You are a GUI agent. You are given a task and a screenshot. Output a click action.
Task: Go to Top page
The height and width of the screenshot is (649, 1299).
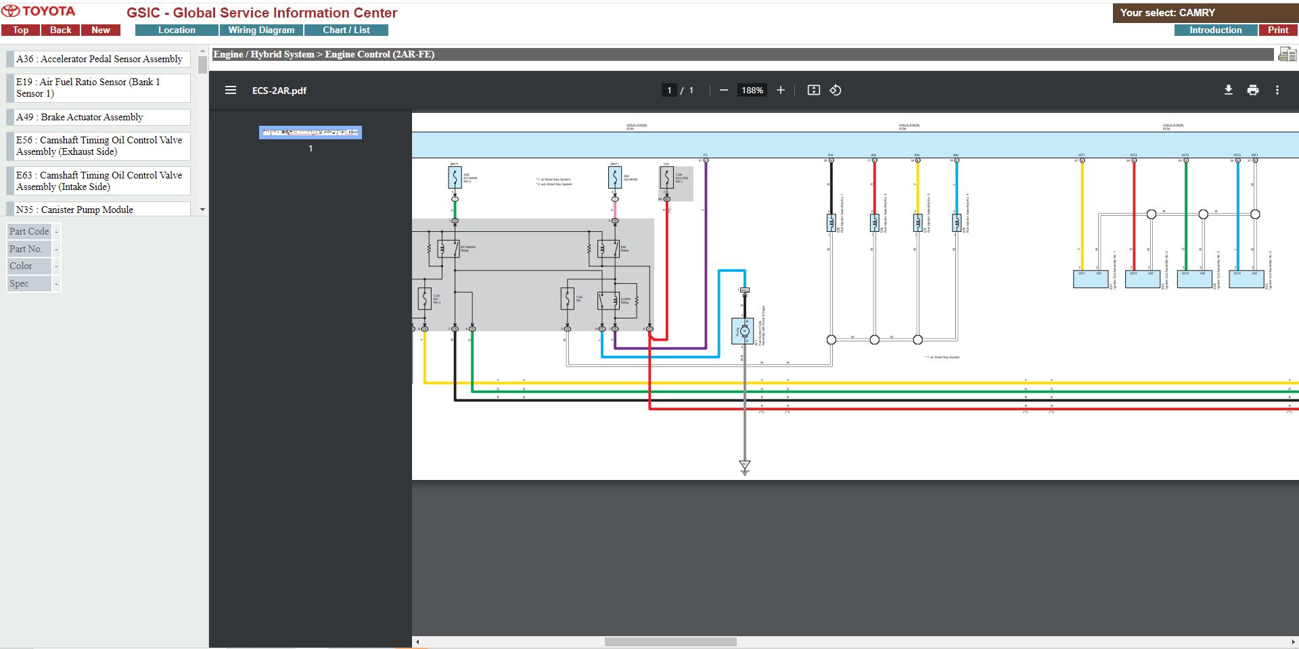(x=20, y=30)
